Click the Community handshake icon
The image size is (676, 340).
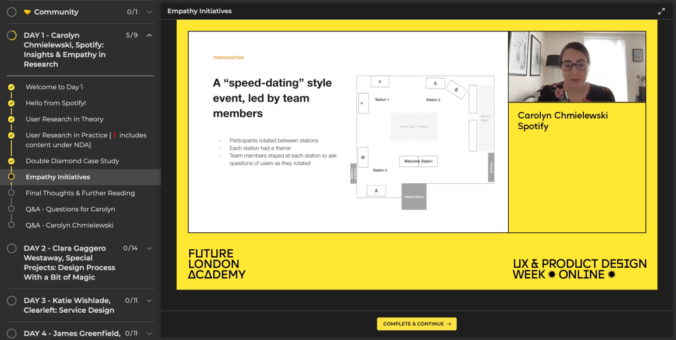[27, 12]
